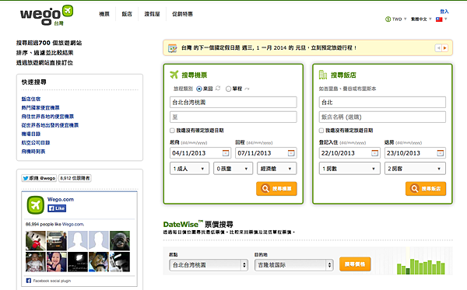Open the 航空公司目錄 airline directory link

point(36,143)
